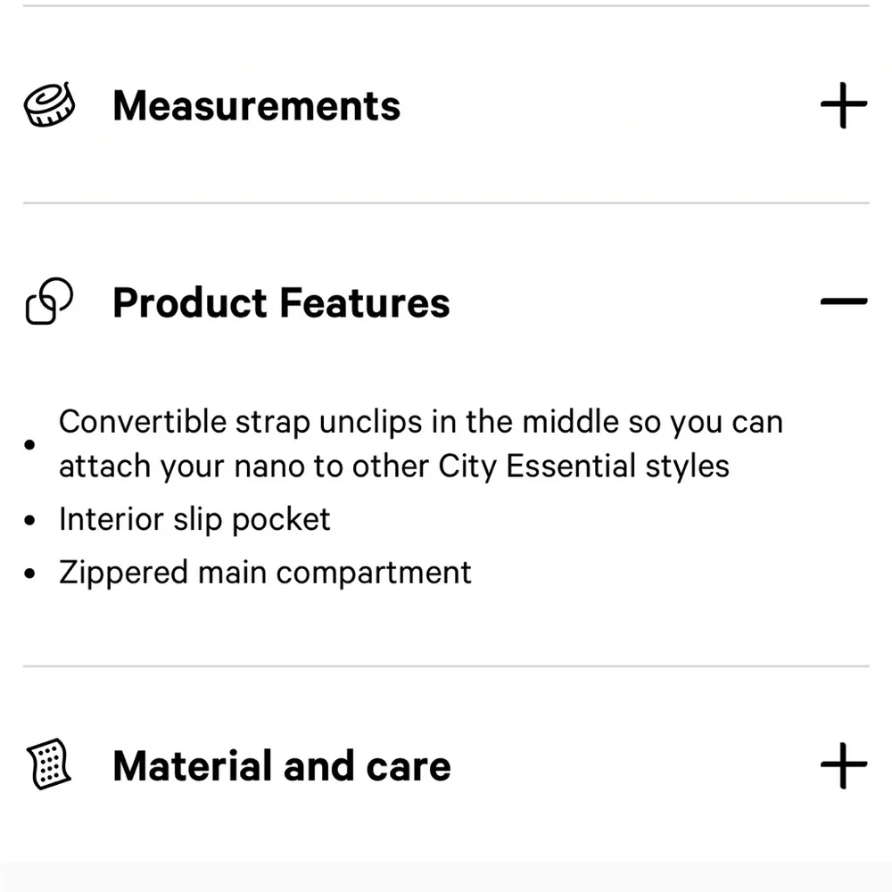892x892 pixels.
Task: Expand Material and care with plus icon
Action: [843, 764]
